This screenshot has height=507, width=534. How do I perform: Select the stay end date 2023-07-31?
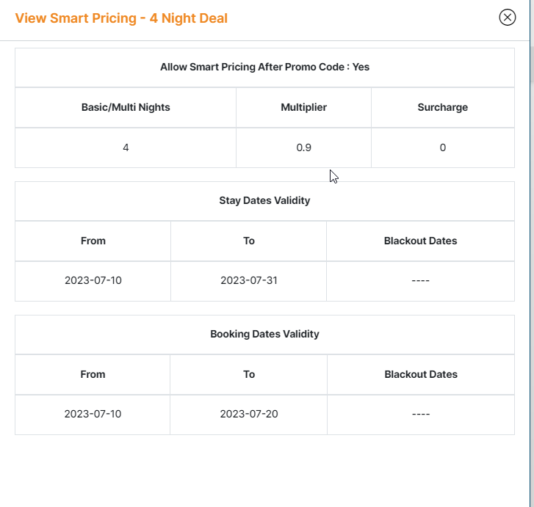(x=249, y=281)
